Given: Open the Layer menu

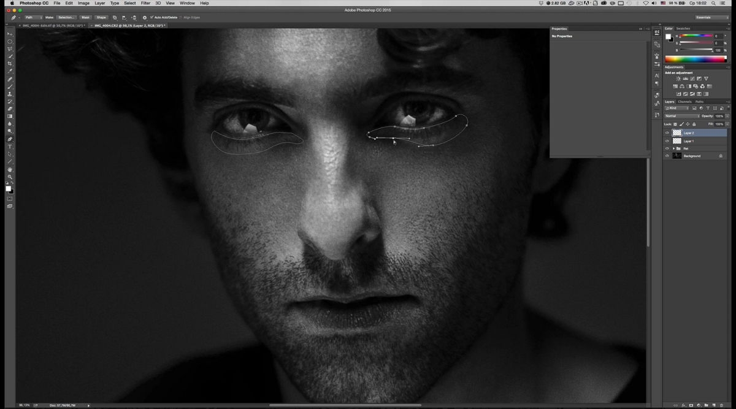Looking at the screenshot, I should click(99, 3).
